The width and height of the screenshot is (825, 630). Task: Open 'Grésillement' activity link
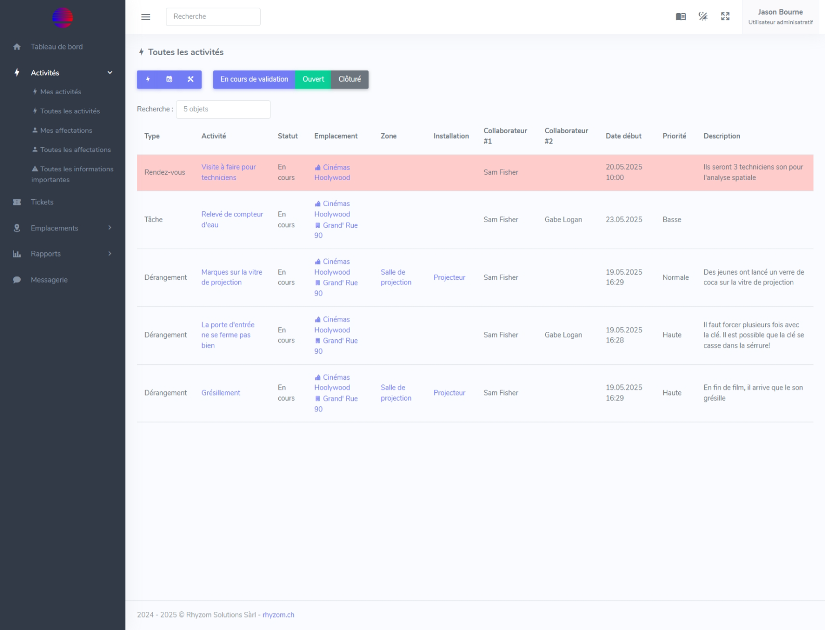(x=221, y=393)
